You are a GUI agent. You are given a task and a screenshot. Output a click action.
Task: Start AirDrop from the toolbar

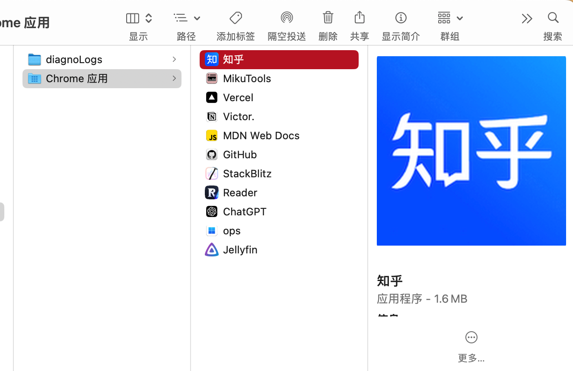(286, 18)
